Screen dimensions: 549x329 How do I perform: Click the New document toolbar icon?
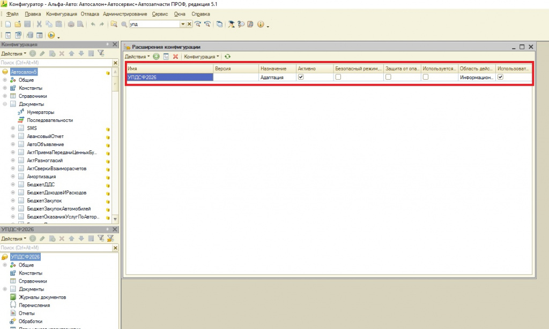click(8, 24)
